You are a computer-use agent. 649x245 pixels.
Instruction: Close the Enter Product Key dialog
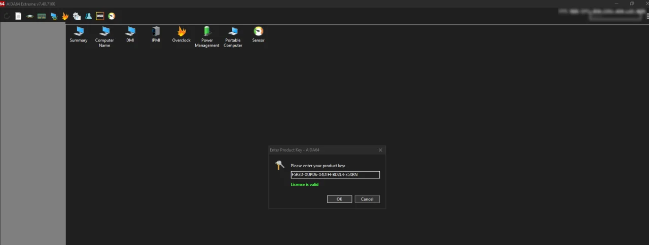click(x=380, y=150)
